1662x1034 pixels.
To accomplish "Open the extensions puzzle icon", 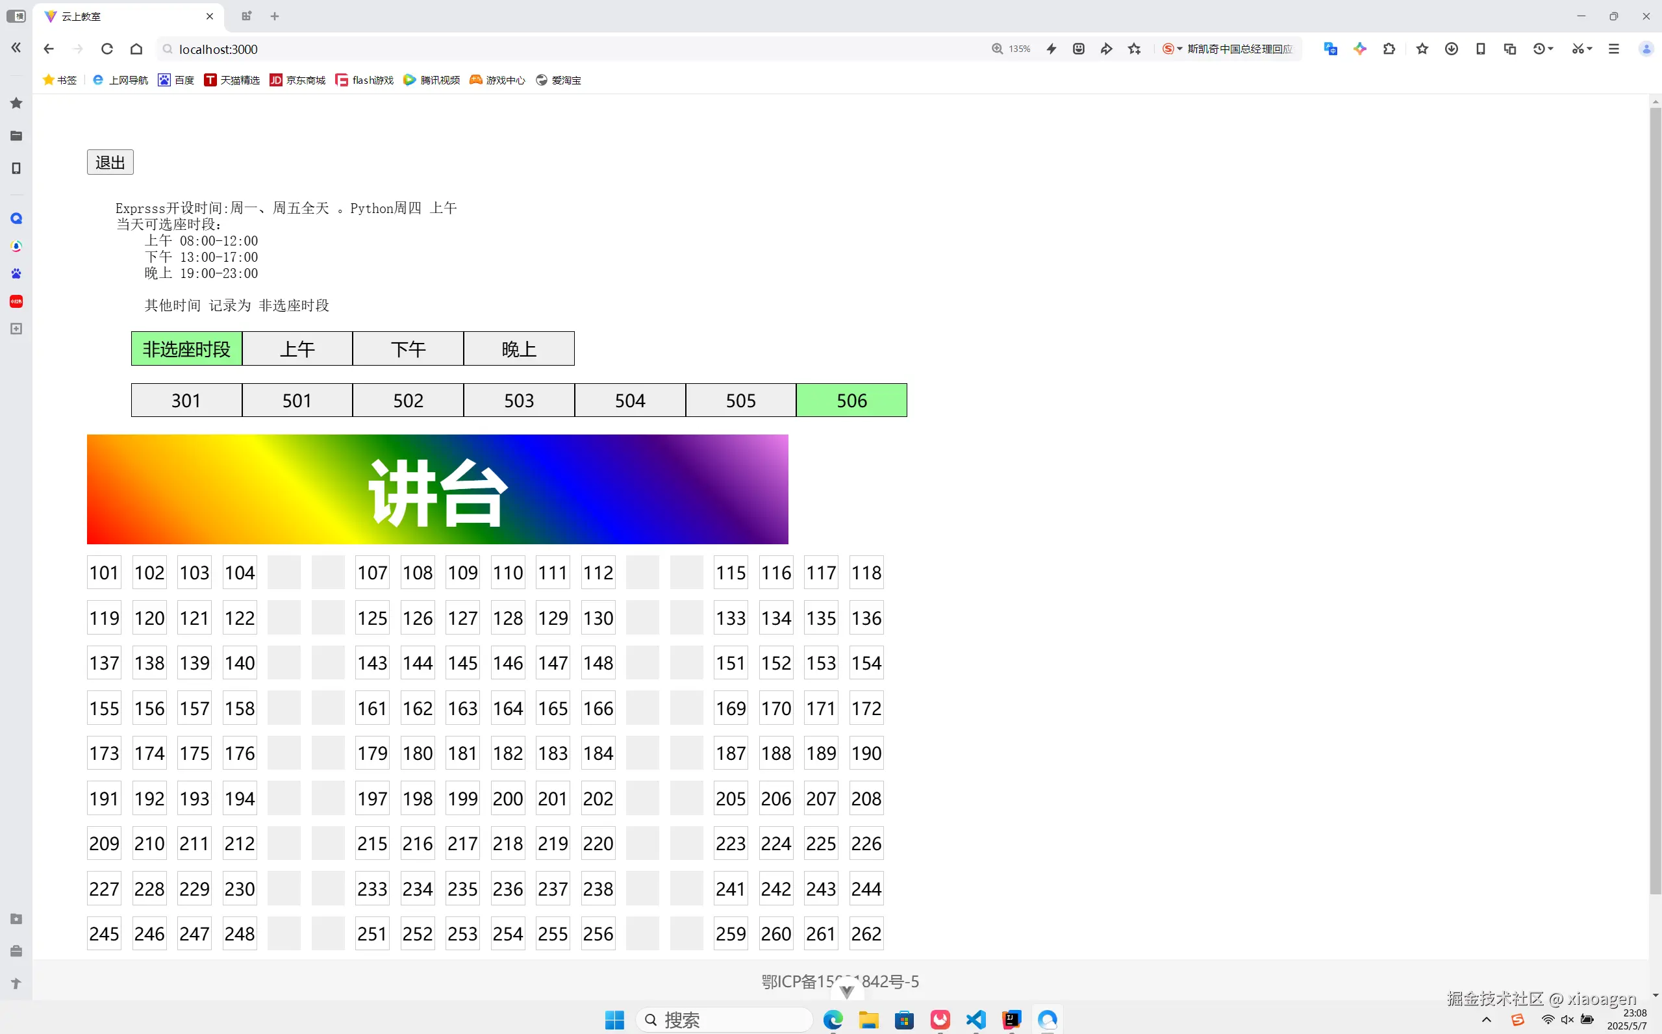I will (1389, 49).
